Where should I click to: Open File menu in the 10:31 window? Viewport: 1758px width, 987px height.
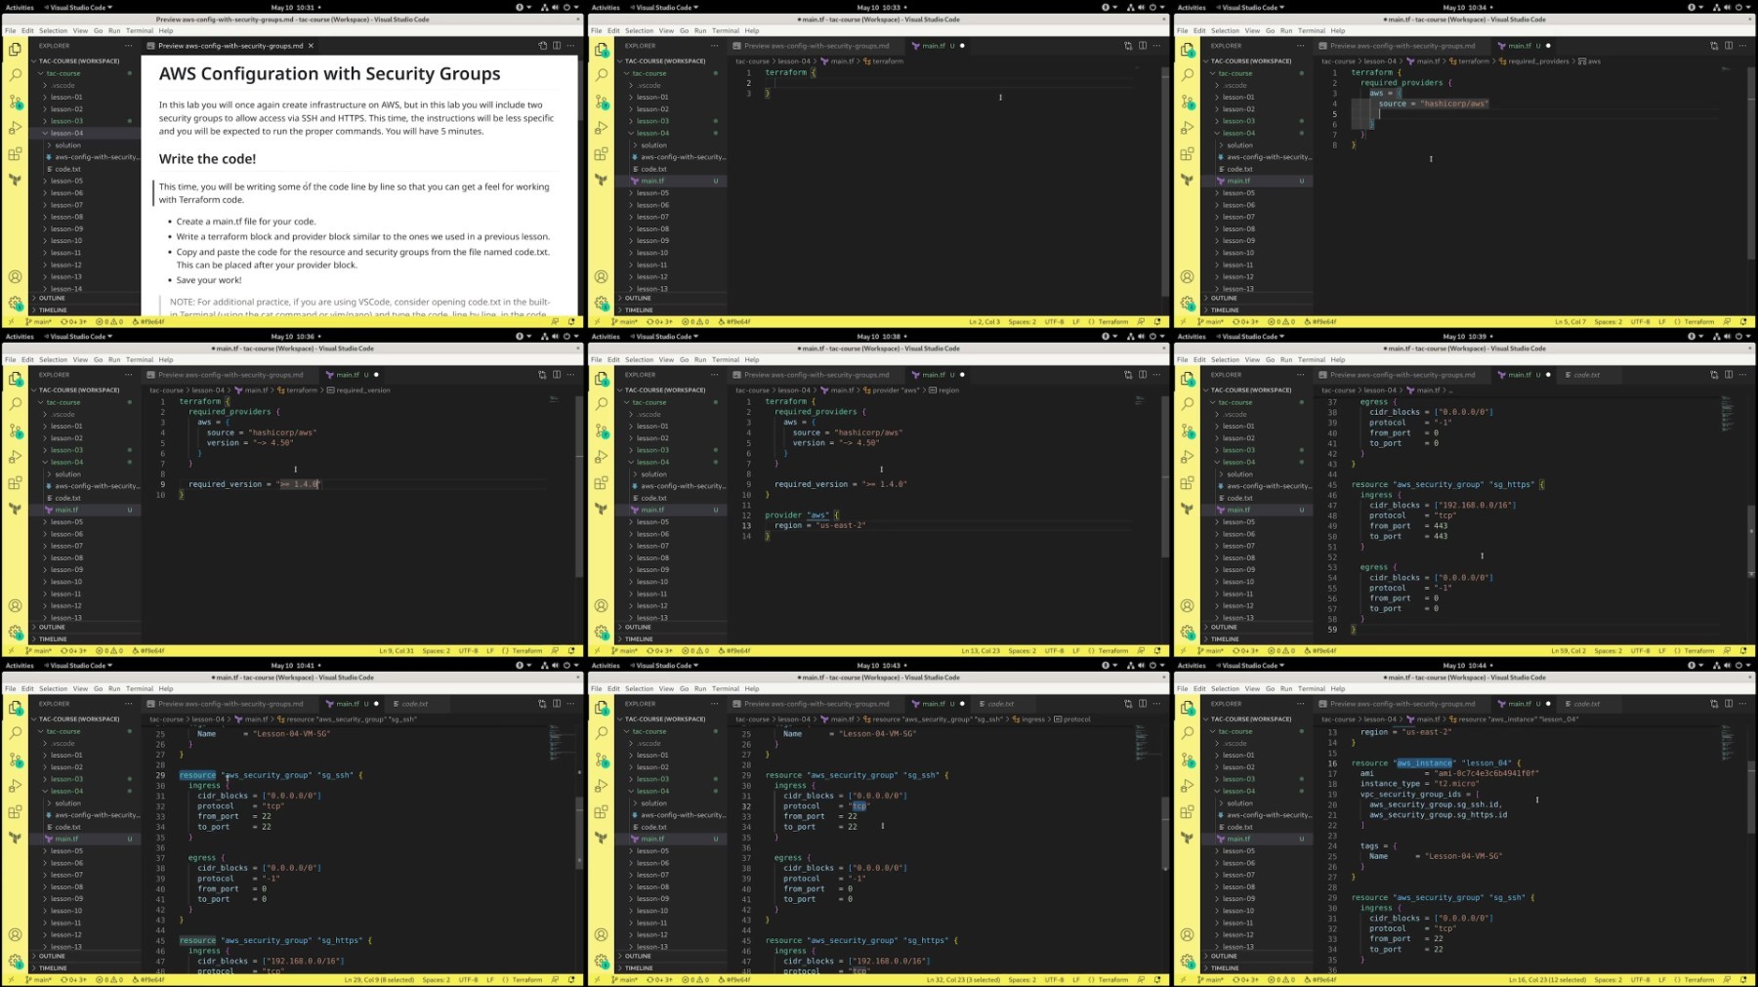(10, 30)
